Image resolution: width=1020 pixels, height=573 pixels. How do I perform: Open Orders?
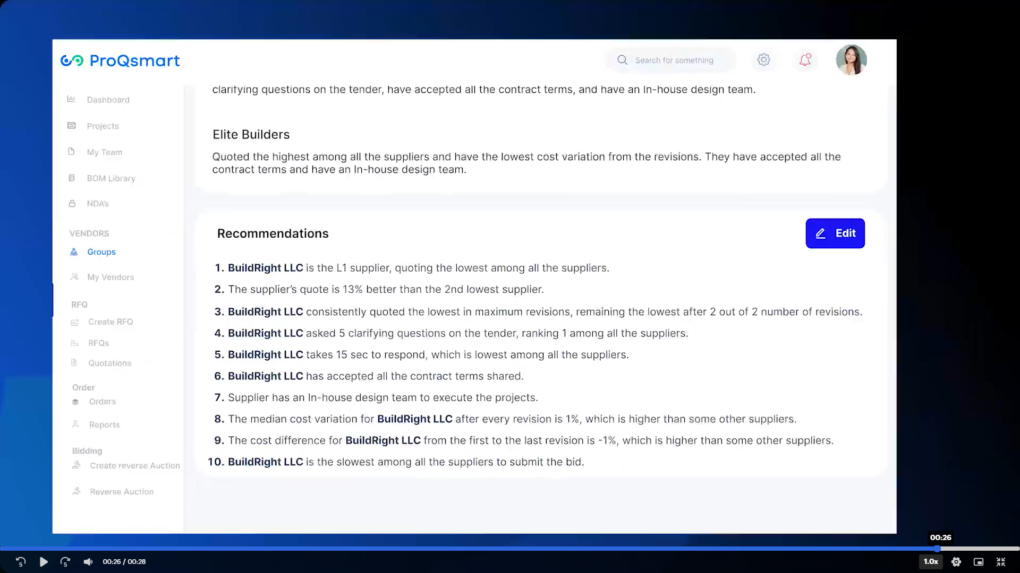[102, 402]
